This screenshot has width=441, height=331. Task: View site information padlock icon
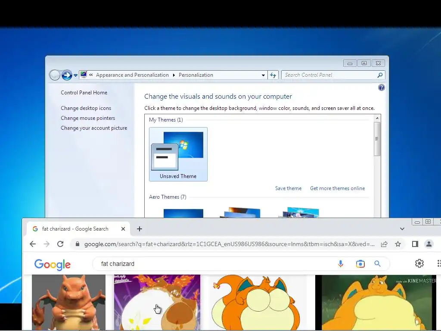78,244
